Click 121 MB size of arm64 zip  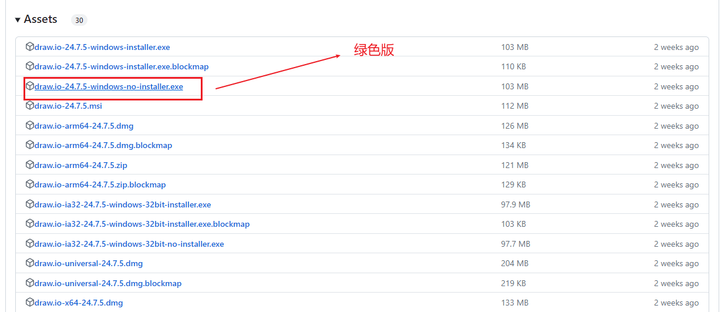tap(515, 165)
